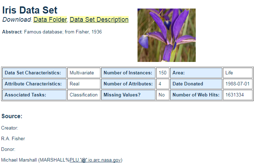Click the Number of Instances label

point(128,73)
